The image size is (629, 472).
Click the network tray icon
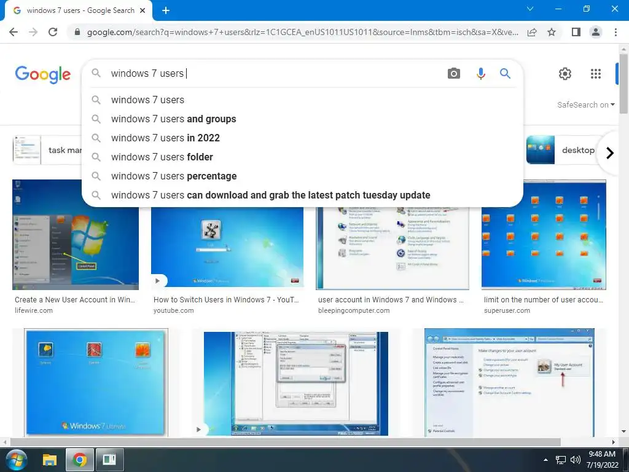tap(560, 460)
